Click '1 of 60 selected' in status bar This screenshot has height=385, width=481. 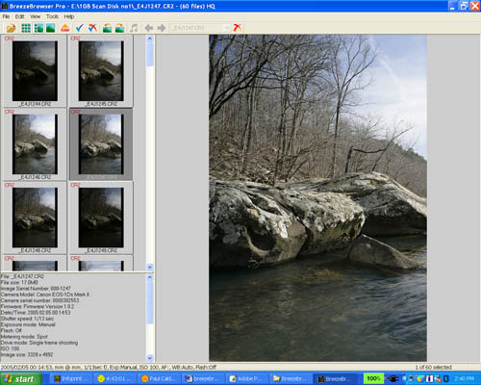pyautogui.click(x=434, y=367)
